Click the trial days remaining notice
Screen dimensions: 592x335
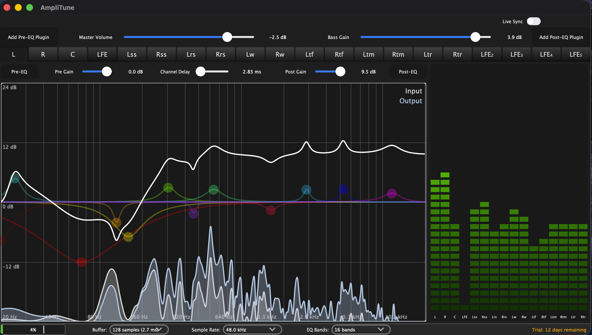[559, 330]
